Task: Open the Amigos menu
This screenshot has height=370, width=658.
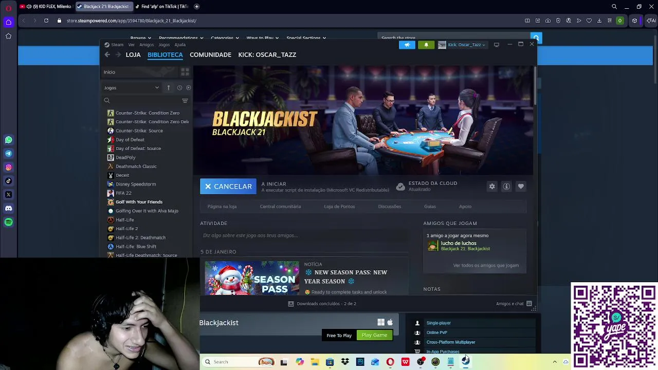Action: pos(147,45)
